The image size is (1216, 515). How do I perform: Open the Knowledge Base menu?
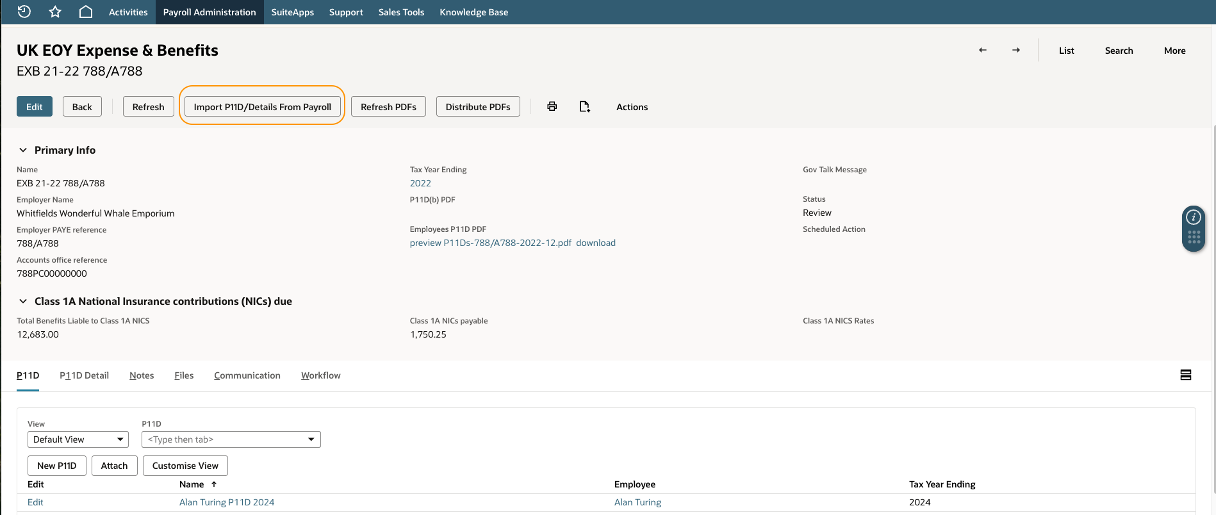click(x=474, y=12)
